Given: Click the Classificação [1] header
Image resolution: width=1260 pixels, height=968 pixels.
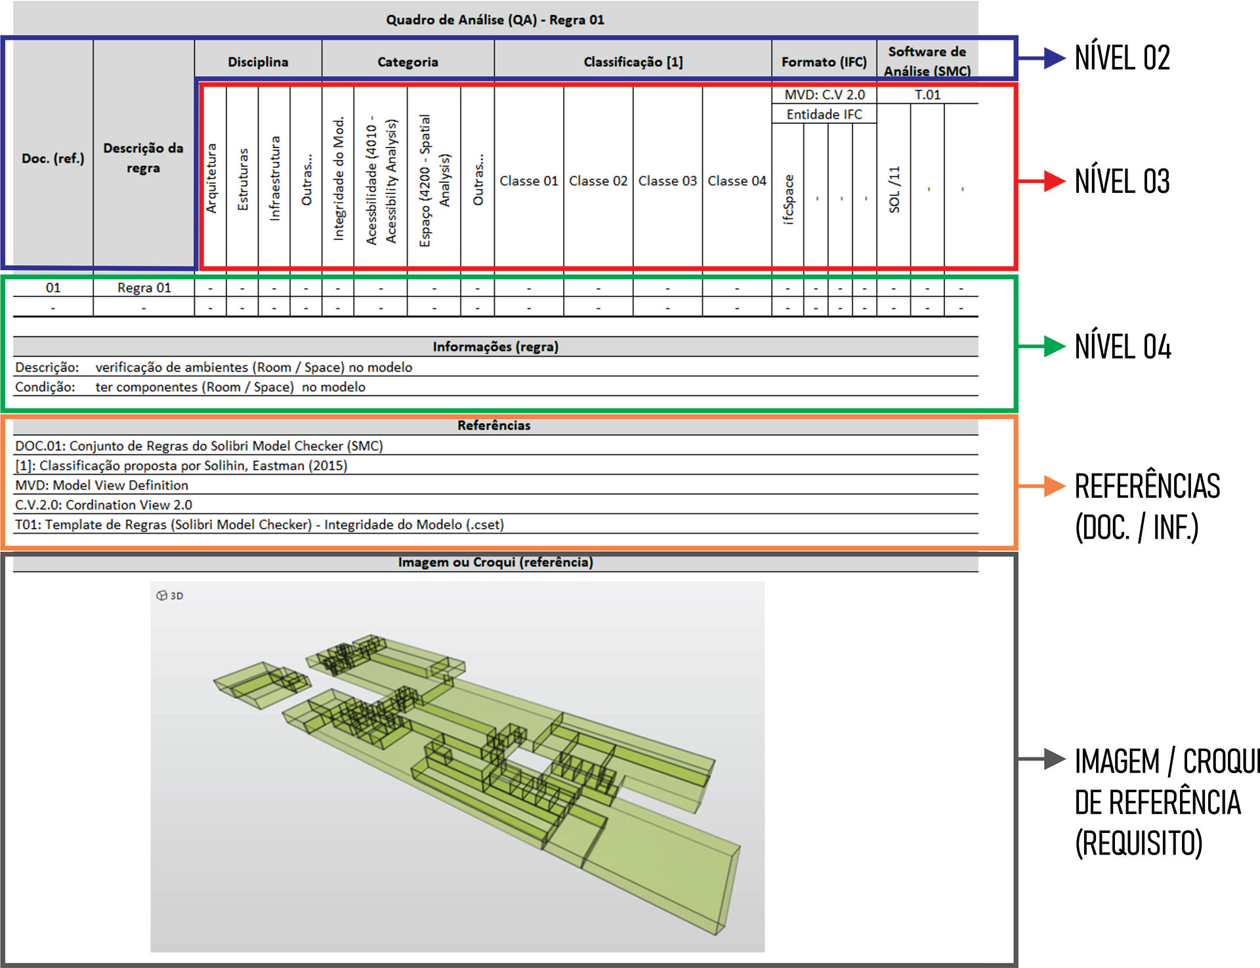Looking at the screenshot, I should click(x=633, y=62).
